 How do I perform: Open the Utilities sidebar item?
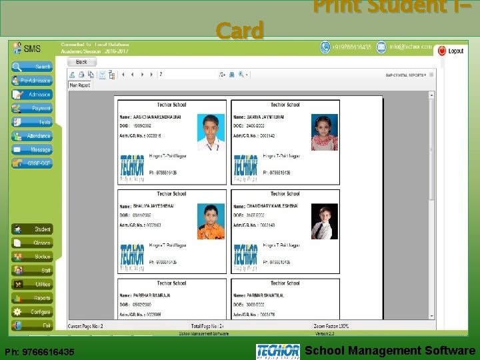coord(32,284)
